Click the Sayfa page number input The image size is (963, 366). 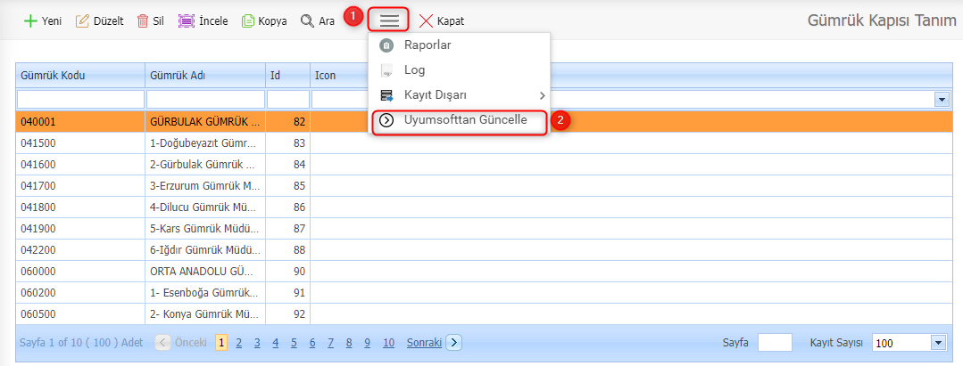tap(774, 343)
